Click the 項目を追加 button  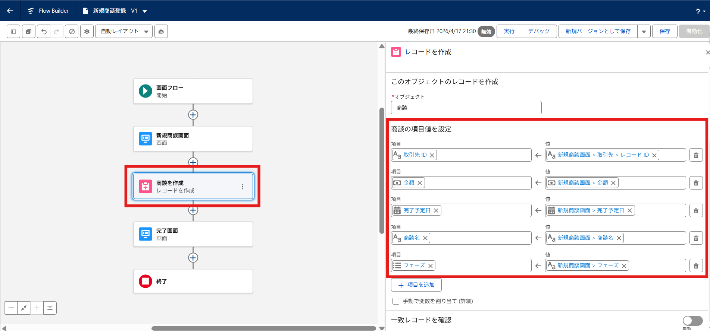(416, 284)
